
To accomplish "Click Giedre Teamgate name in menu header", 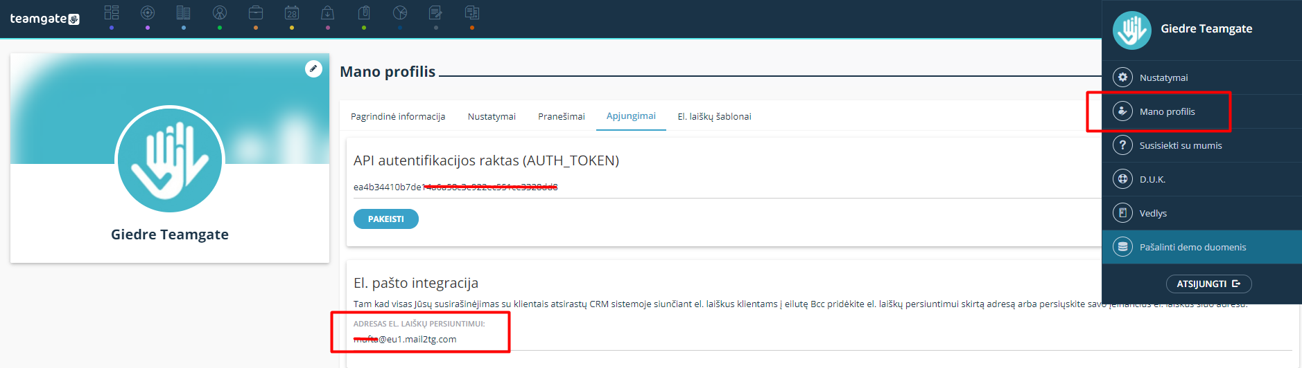I will coord(1206,28).
